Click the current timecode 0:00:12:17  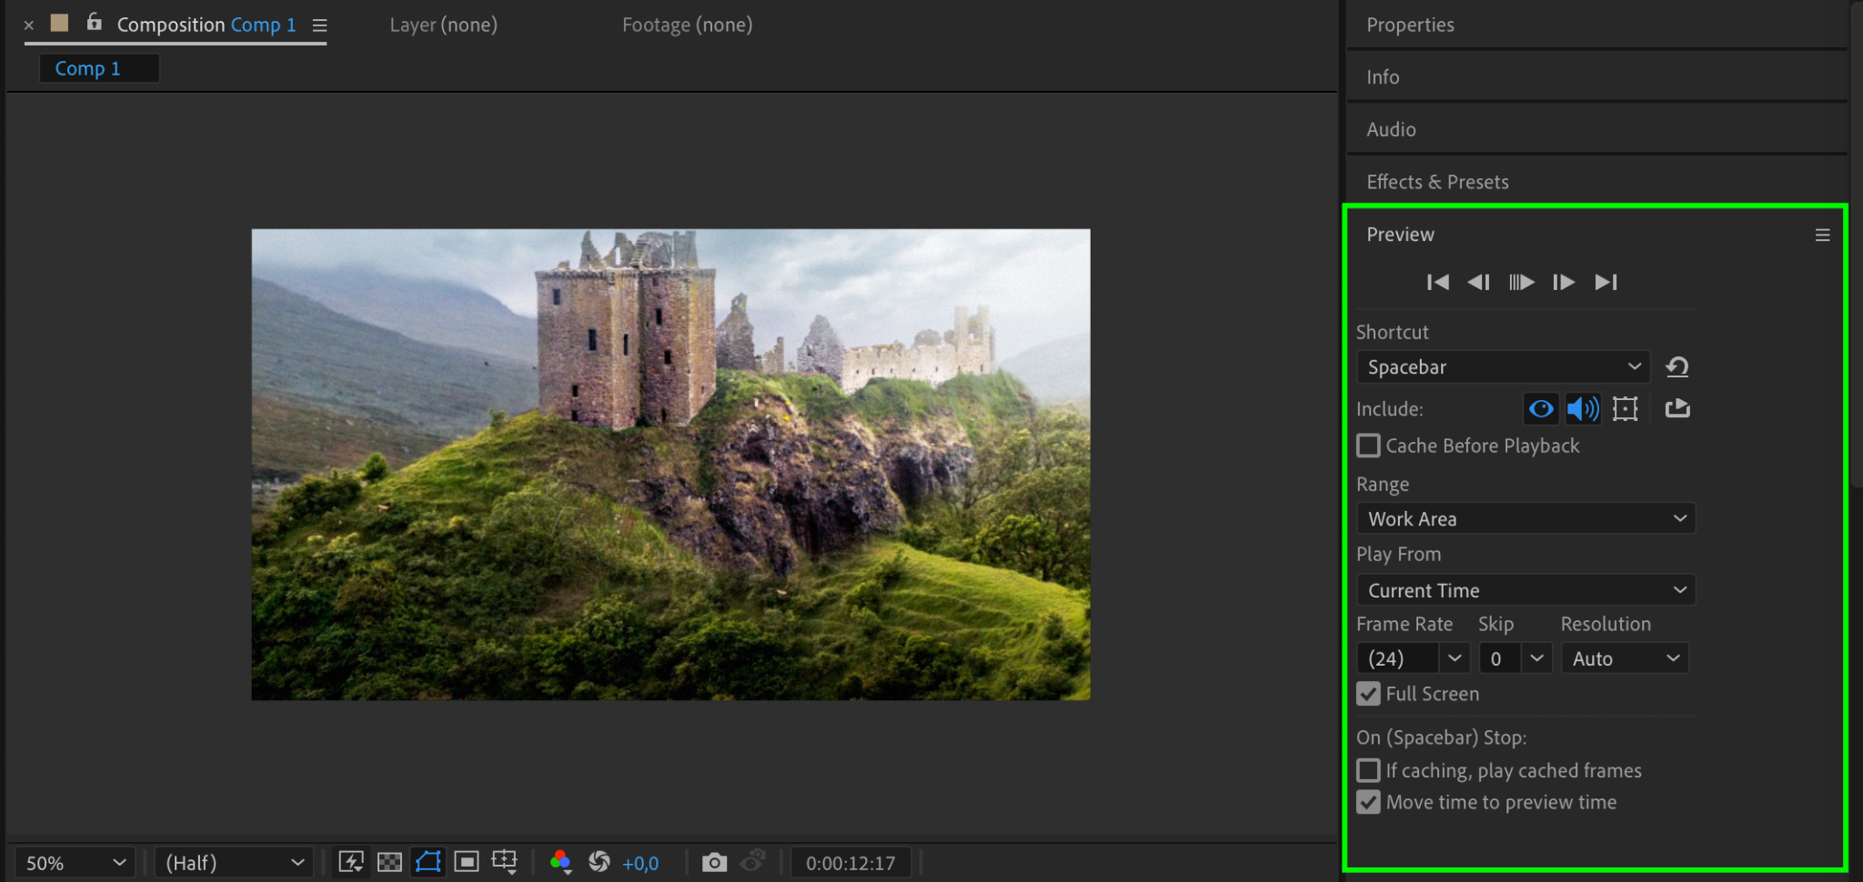pos(850,863)
